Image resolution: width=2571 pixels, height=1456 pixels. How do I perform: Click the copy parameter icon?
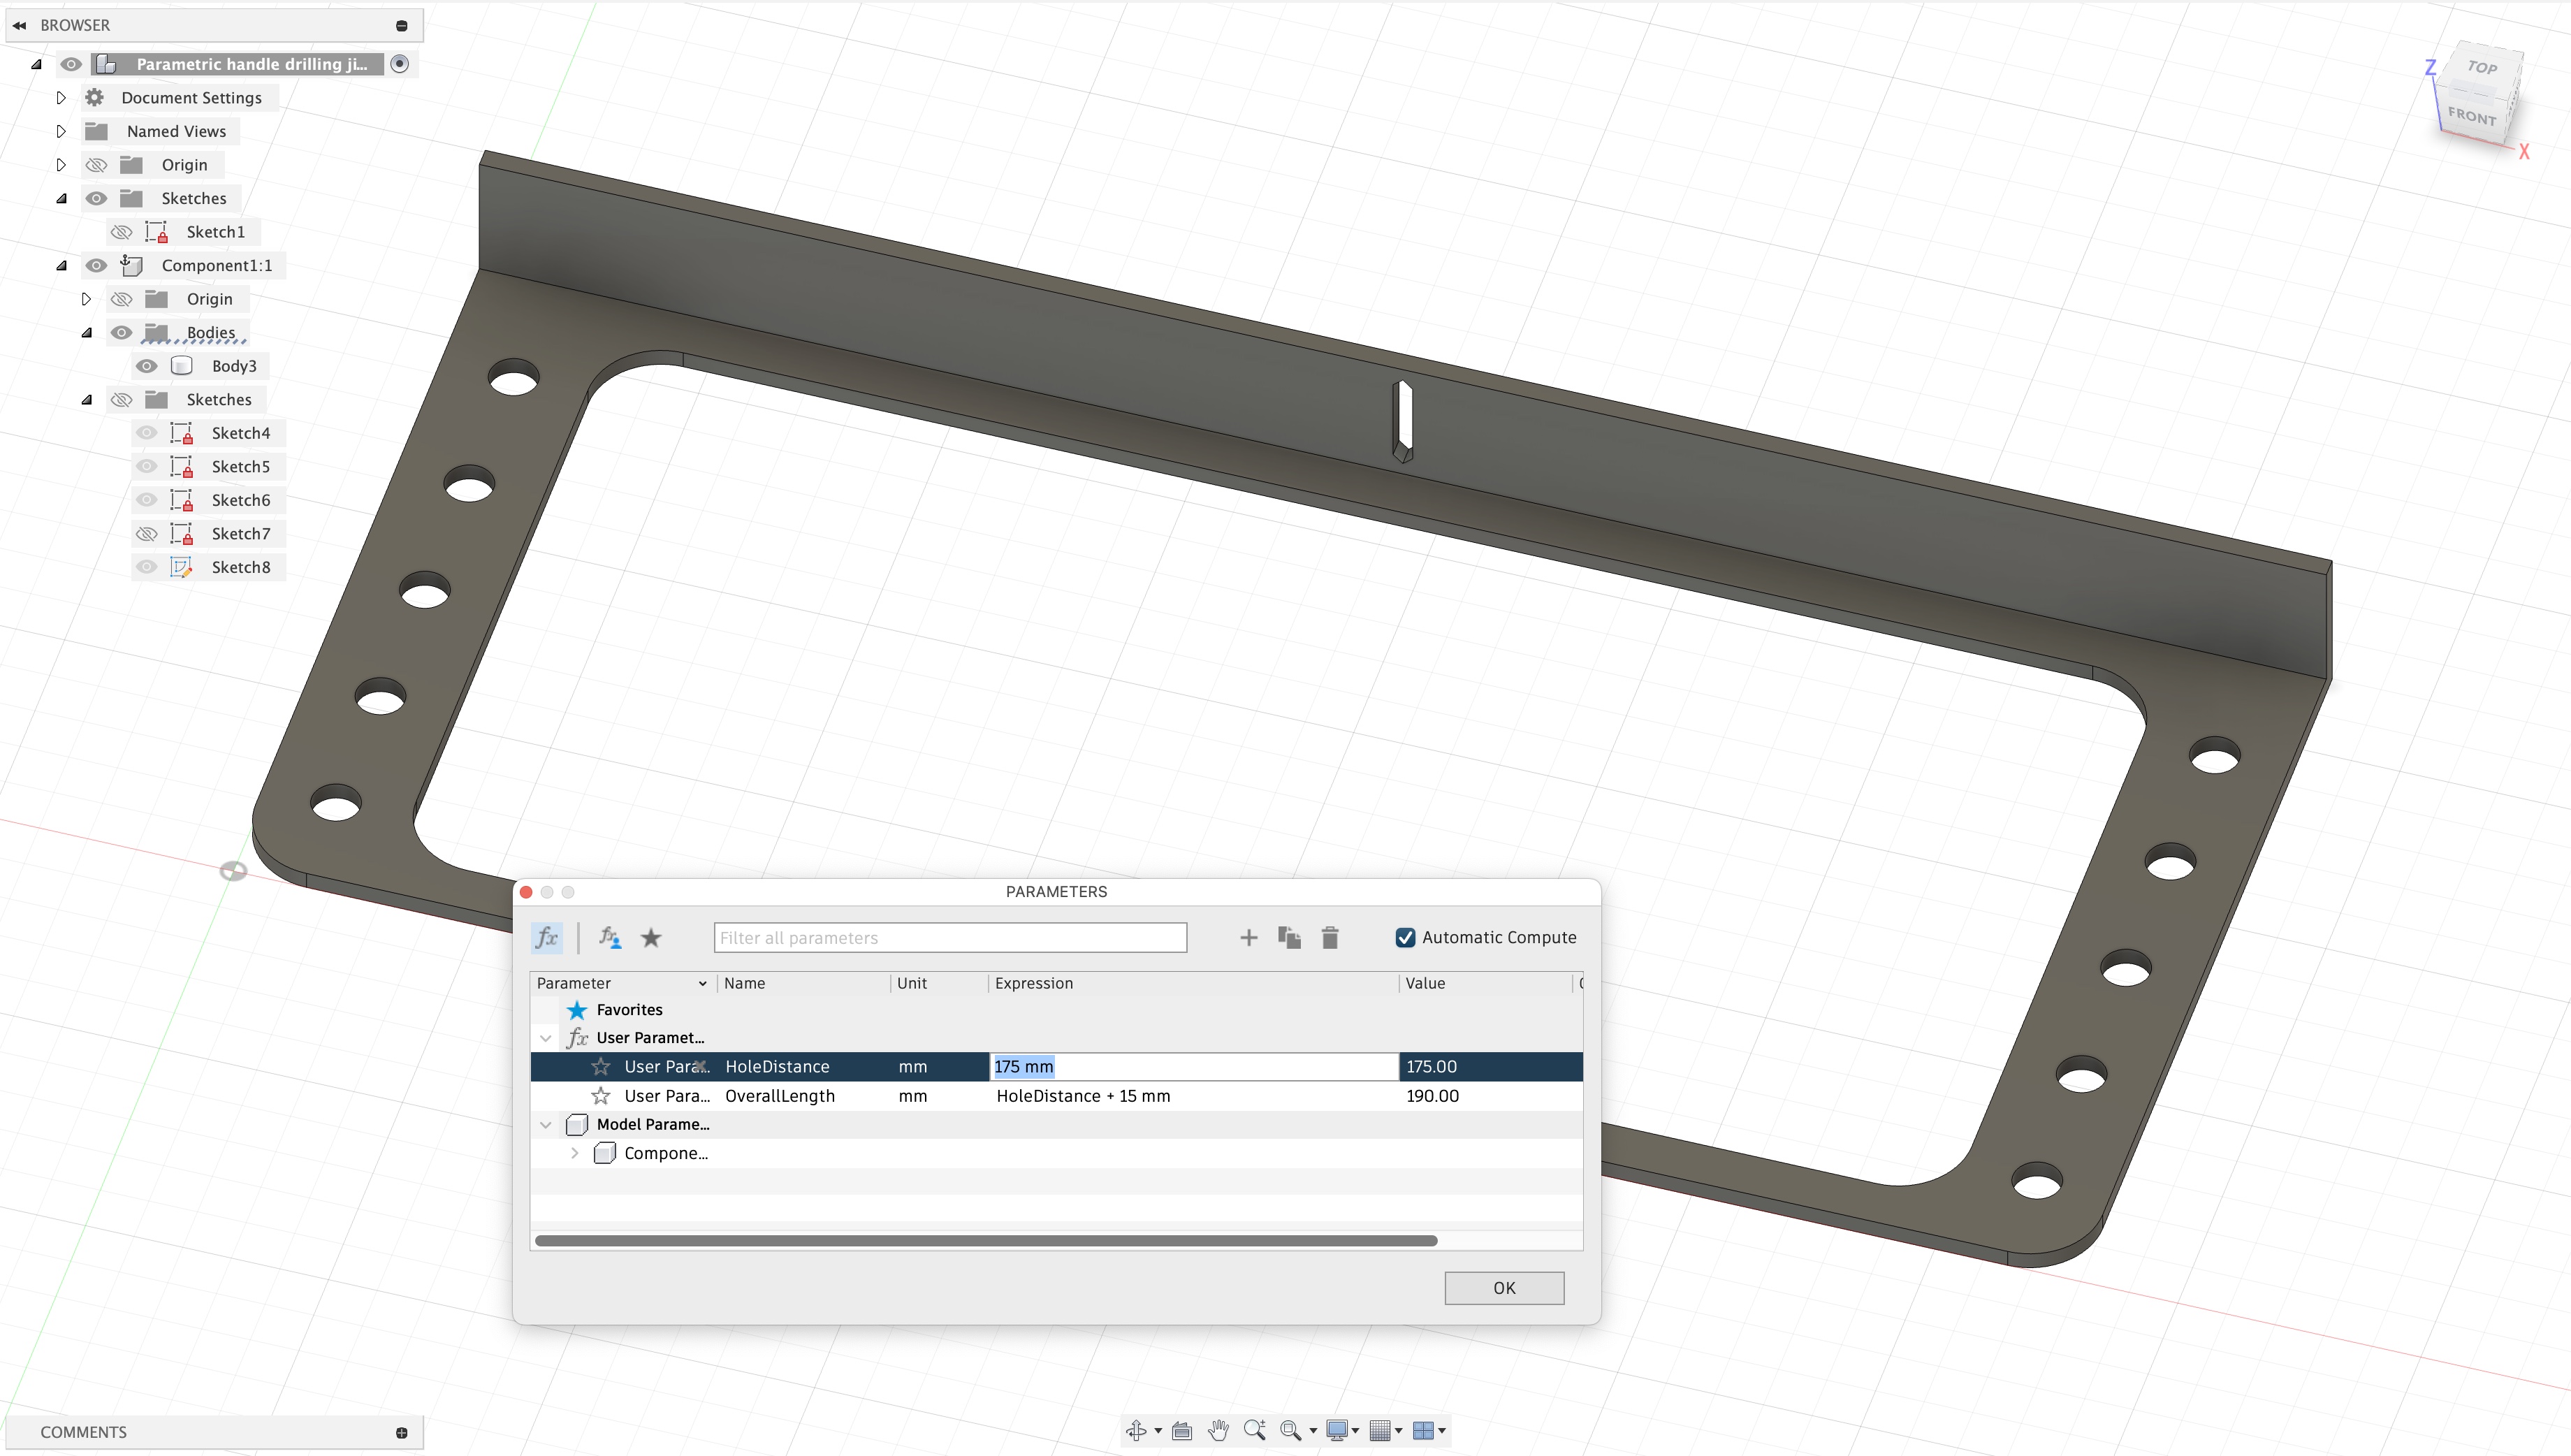[1289, 937]
